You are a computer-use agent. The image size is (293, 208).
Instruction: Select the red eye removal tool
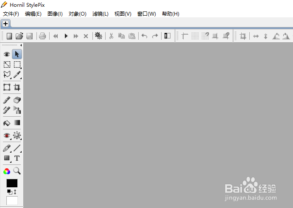pyautogui.click(x=7, y=136)
